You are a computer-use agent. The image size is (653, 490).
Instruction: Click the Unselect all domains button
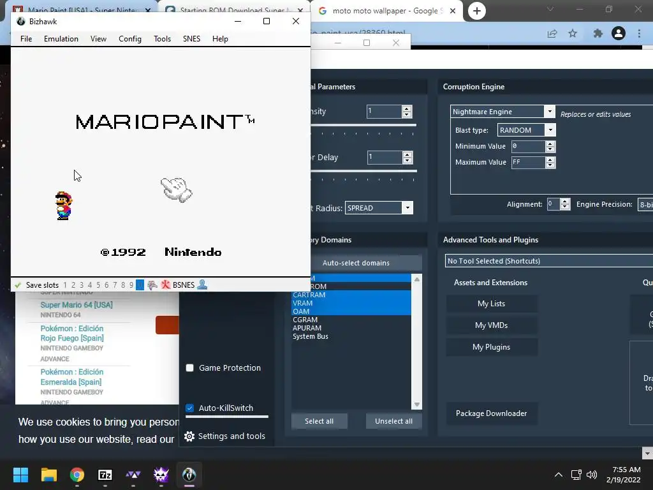tap(393, 421)
